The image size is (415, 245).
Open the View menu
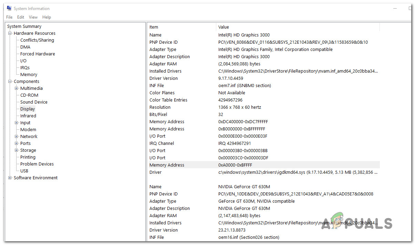pos(33,17)
